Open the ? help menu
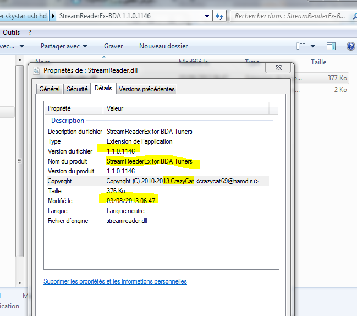357x316 pixels. [x=30, y=32]
